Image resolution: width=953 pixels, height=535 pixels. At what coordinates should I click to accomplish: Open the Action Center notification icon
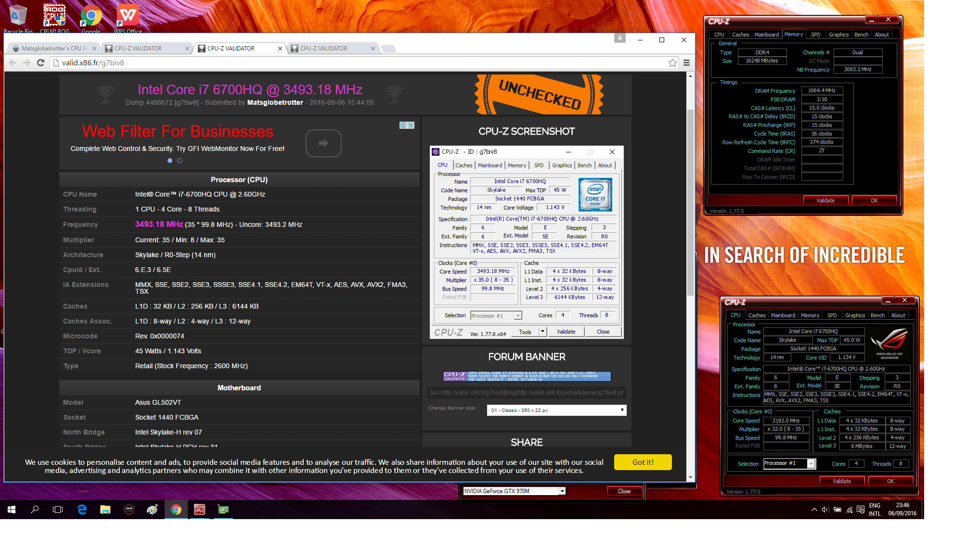point(861,510)
